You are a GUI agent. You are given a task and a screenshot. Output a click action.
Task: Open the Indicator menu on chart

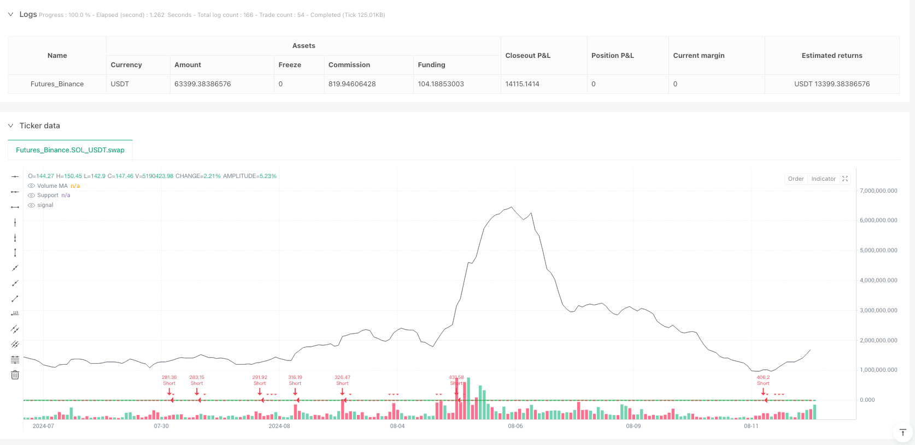pos(823,179)
